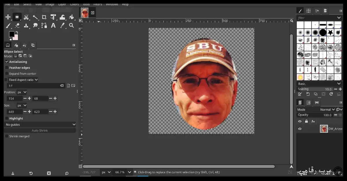Open the Filters menu
Image resolution: width=347 pixels, height=181 pixels.
click(x=97, y=4)
